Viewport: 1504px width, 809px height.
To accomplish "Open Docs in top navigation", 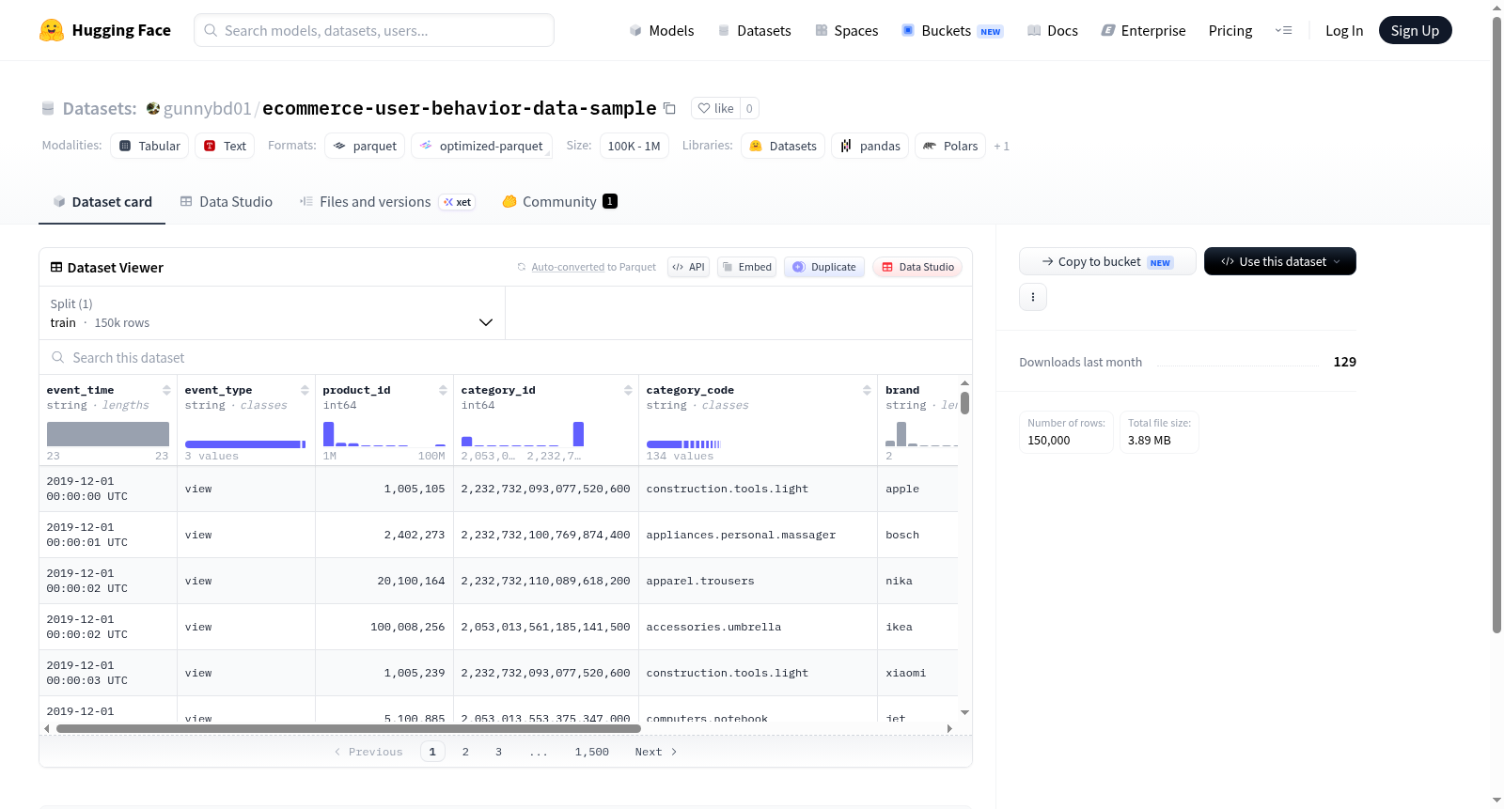I will coord(1052,30).
